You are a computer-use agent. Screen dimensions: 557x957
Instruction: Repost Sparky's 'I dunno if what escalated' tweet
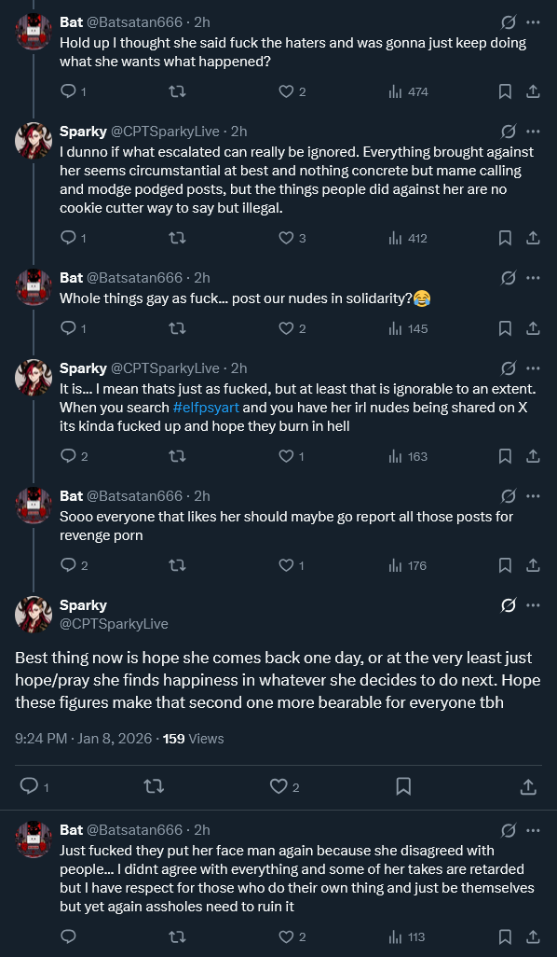[177, 238]
